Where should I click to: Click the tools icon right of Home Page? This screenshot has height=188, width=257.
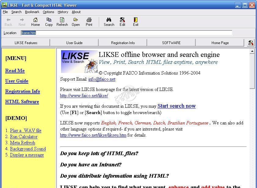pos(251,43)
